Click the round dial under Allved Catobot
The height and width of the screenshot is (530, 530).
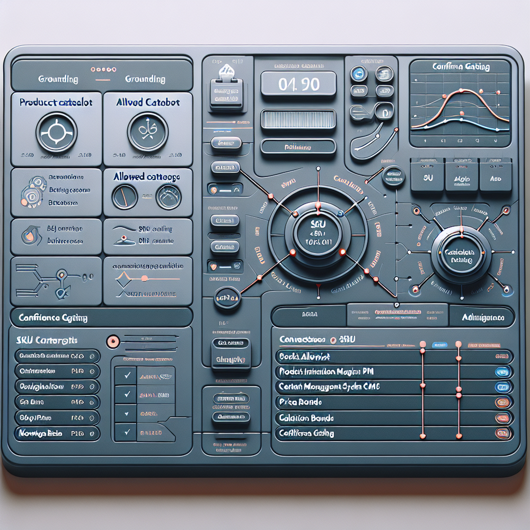click(148, 132)
